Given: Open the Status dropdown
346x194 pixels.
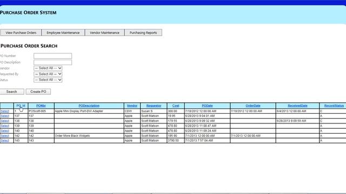Looking at the screenshot, I should [x=48, y=80].
